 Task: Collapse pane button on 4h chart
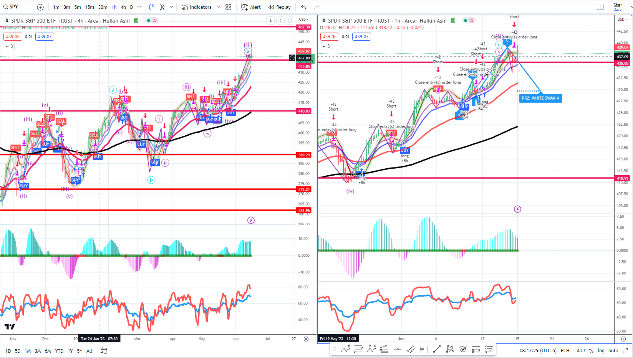280,21
